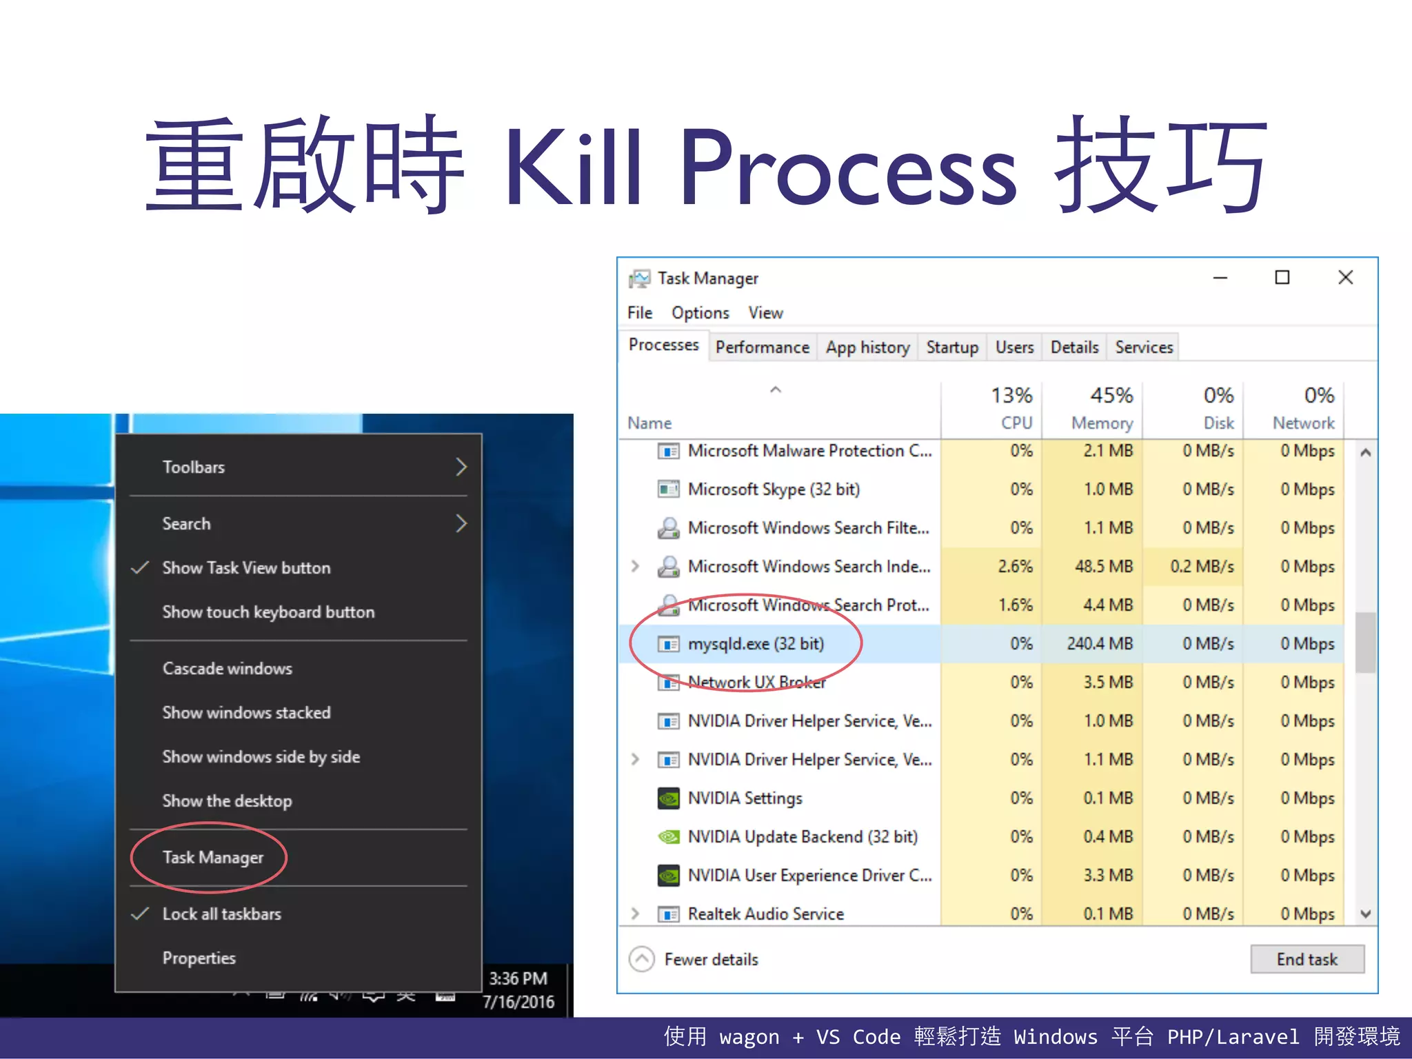
Task: Expand the Search submenu arrow
Action: [x=461, y=524]
